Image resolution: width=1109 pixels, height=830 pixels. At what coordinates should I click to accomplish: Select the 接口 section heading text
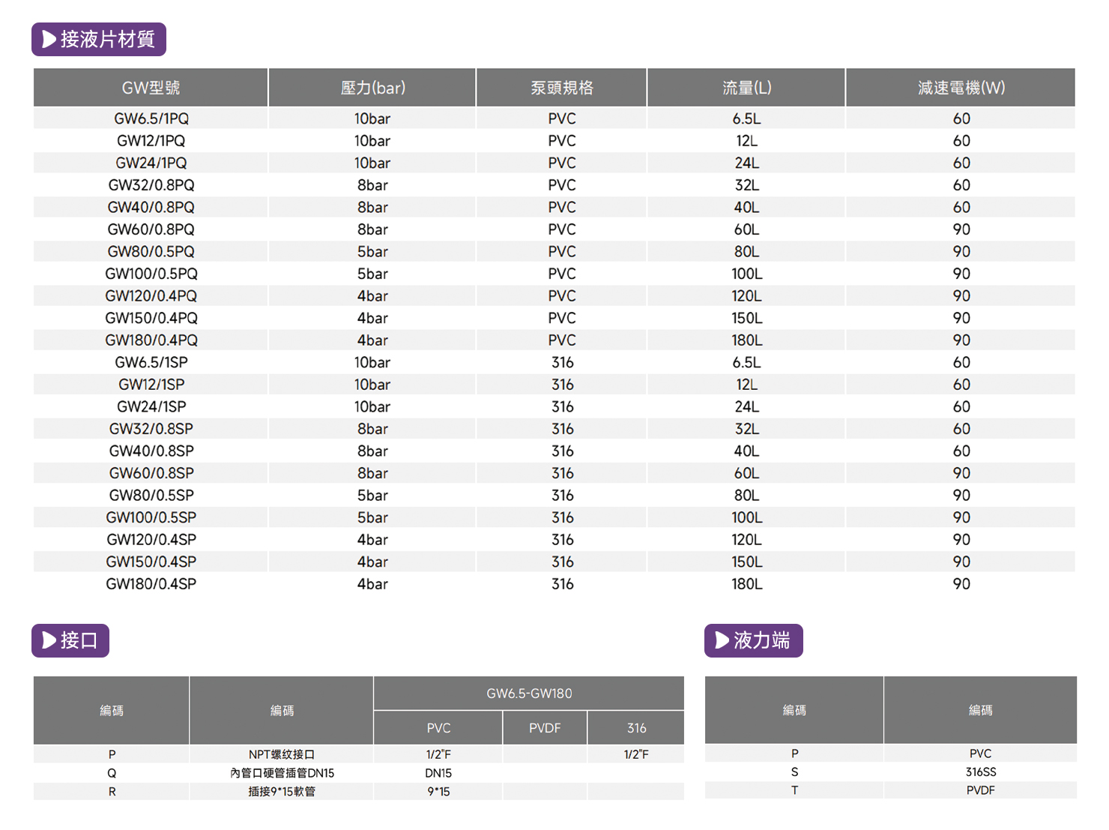pos(79,640)
